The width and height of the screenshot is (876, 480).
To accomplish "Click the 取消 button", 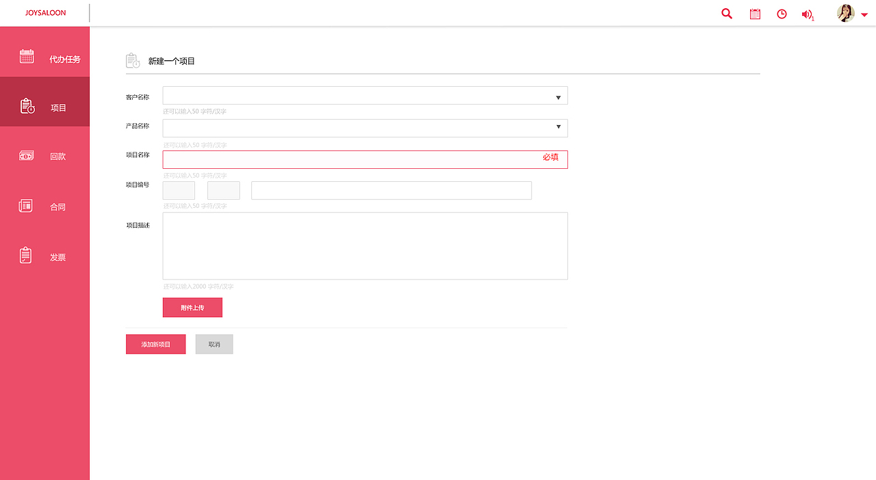I will coord(214,344).
